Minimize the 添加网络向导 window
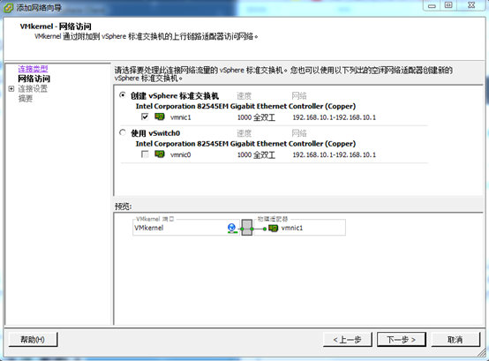 tap(432, 5)
